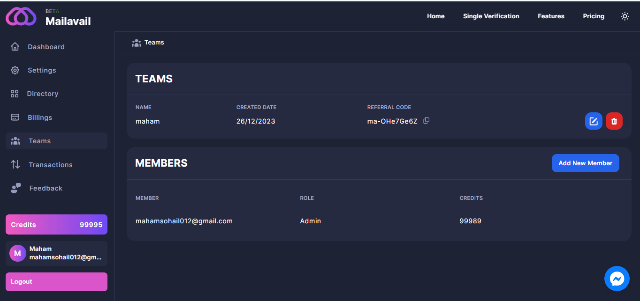This screenshot has height=301, width=640.
Task: Open Transactions from the sidebar
Action: click(x=50, y=165)
